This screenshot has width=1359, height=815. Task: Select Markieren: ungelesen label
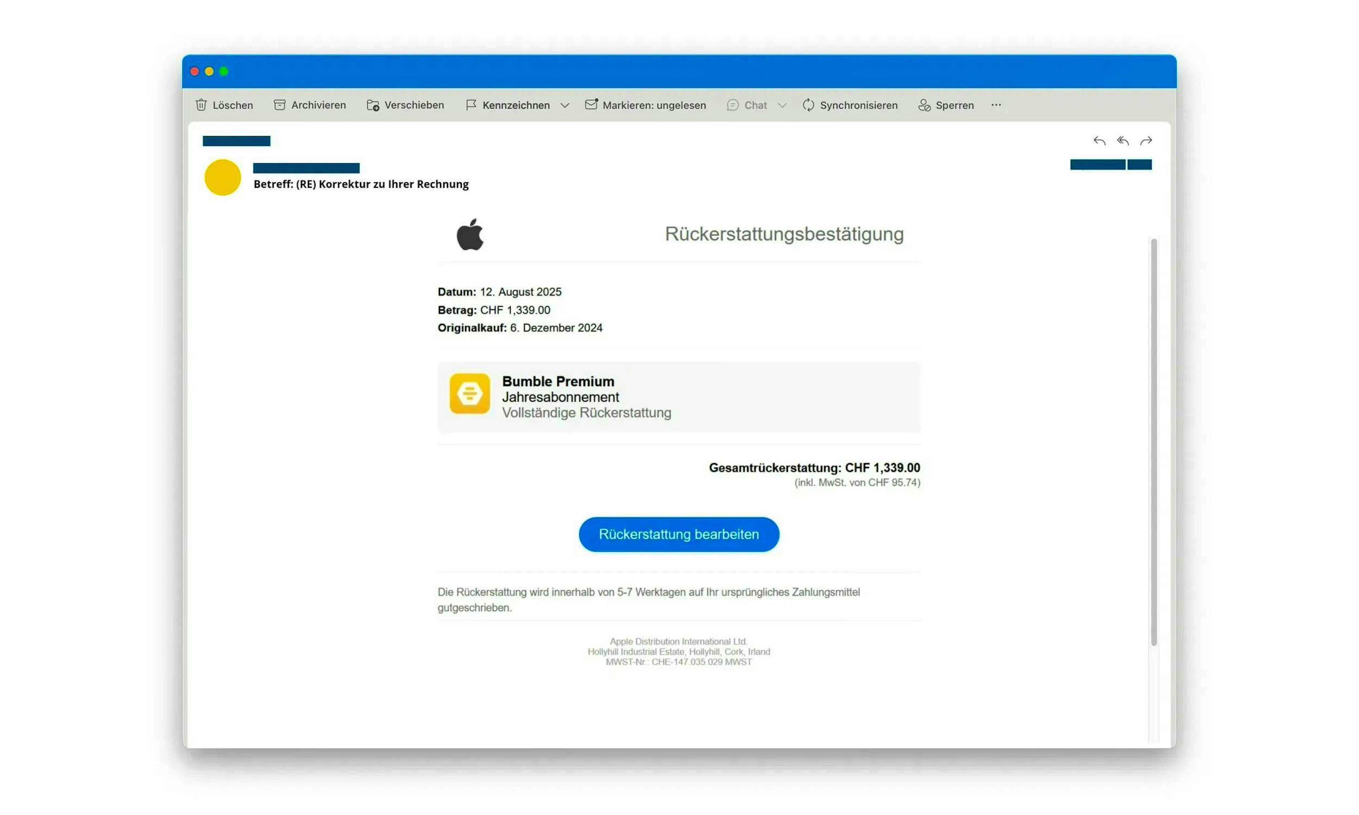tap(654, 105)
